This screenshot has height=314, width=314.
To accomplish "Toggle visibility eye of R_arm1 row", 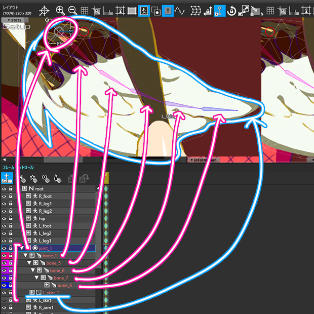I will pyautogui.click(x=4, y=307).
